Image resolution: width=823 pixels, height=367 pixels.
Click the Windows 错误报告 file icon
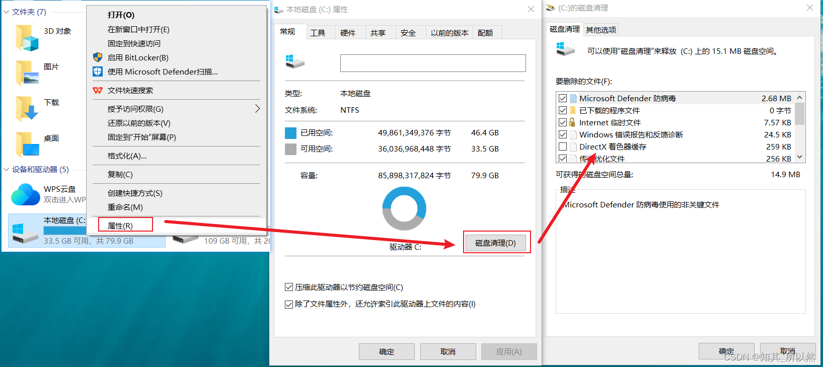(x=573, y=134)
